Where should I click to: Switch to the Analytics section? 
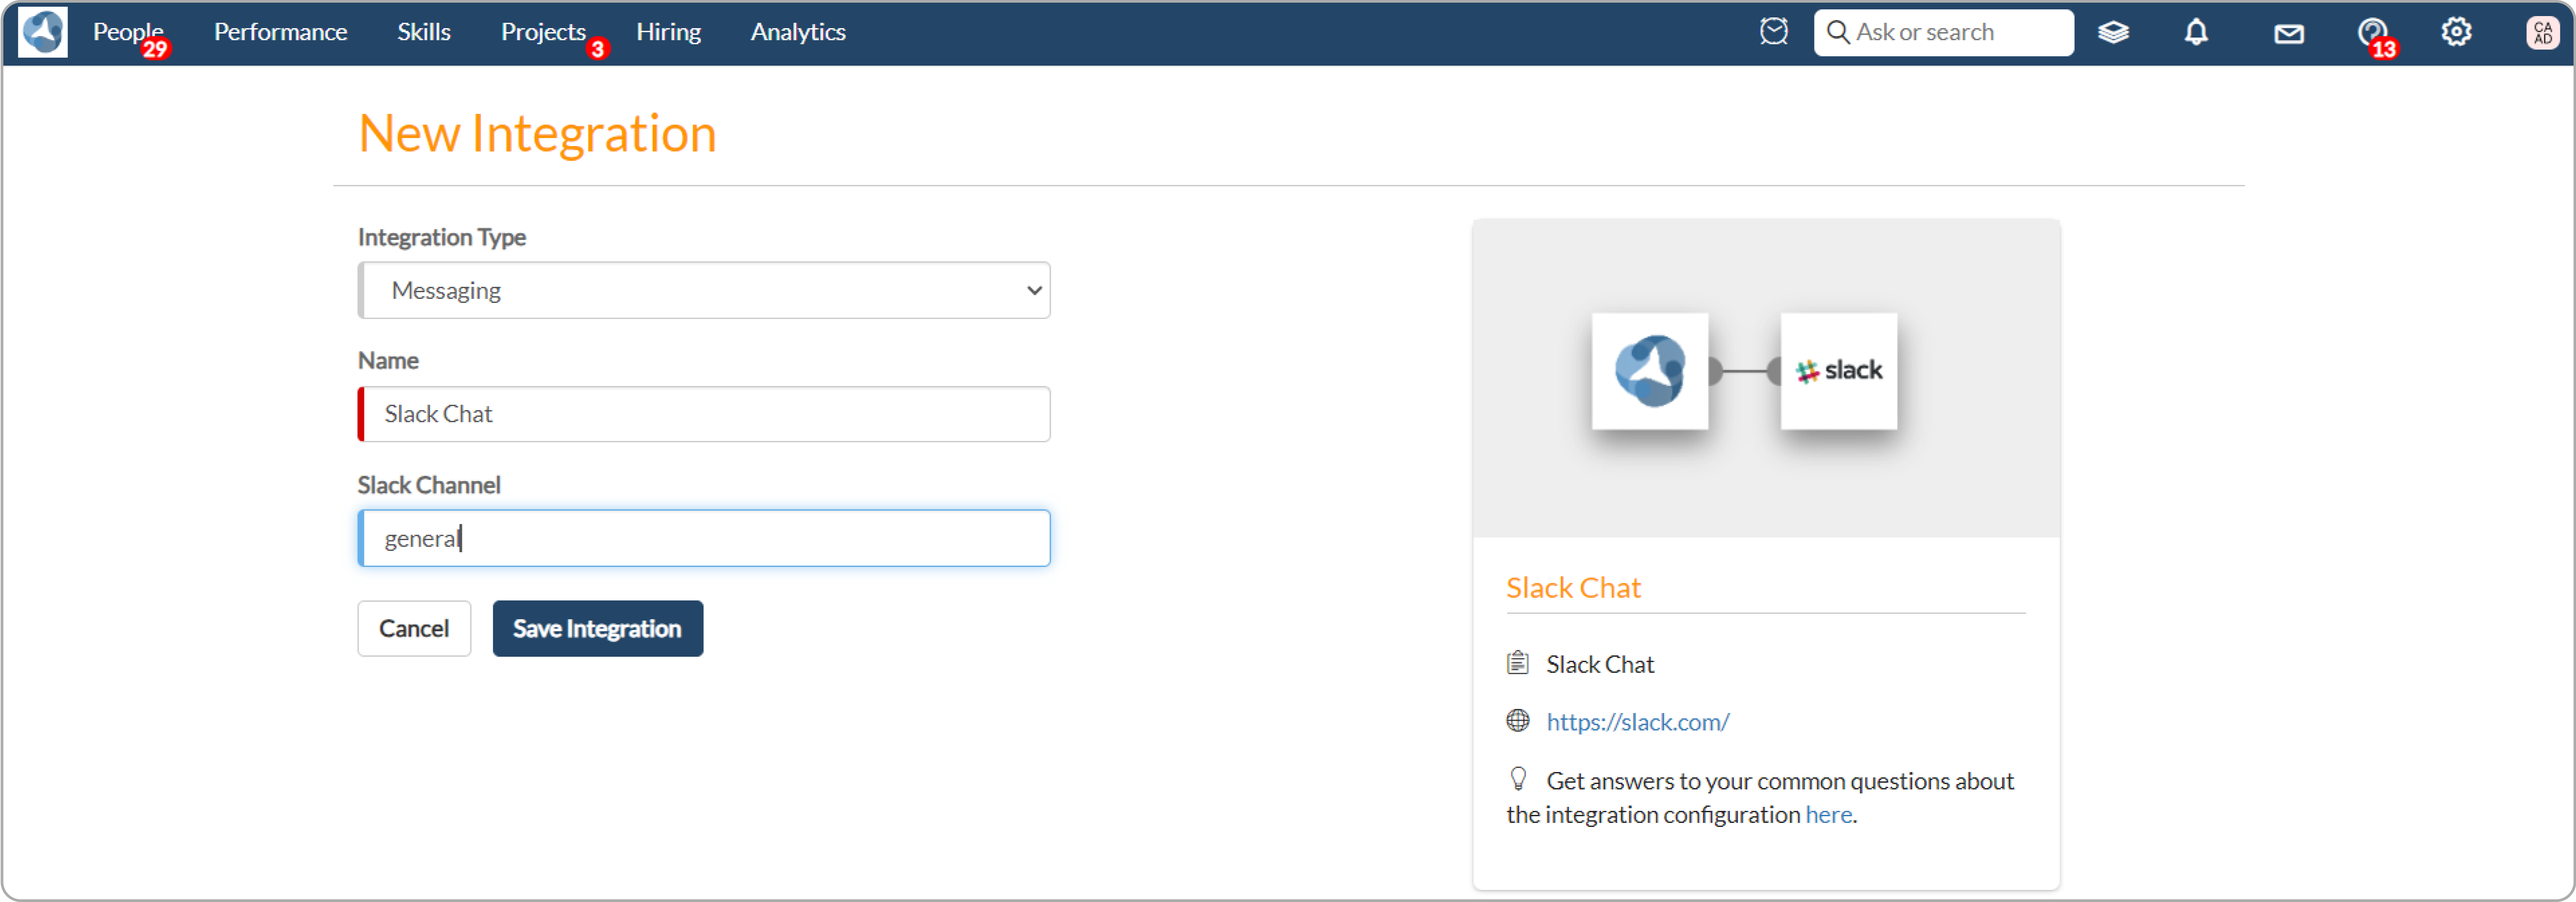[797, 31]
